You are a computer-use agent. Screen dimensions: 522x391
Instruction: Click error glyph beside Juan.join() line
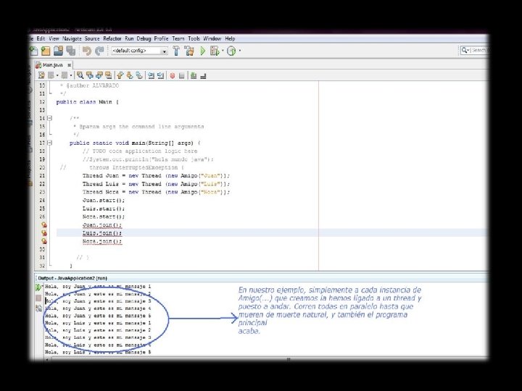(44, 225)
